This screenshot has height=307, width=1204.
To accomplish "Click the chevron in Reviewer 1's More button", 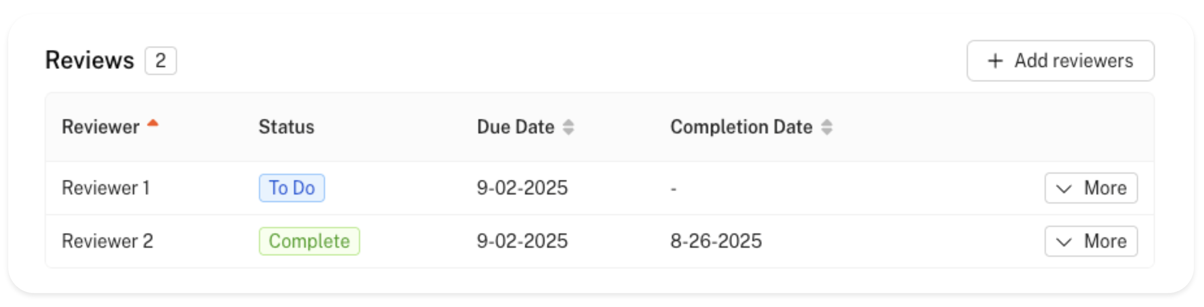I will tap(1064, 188).
